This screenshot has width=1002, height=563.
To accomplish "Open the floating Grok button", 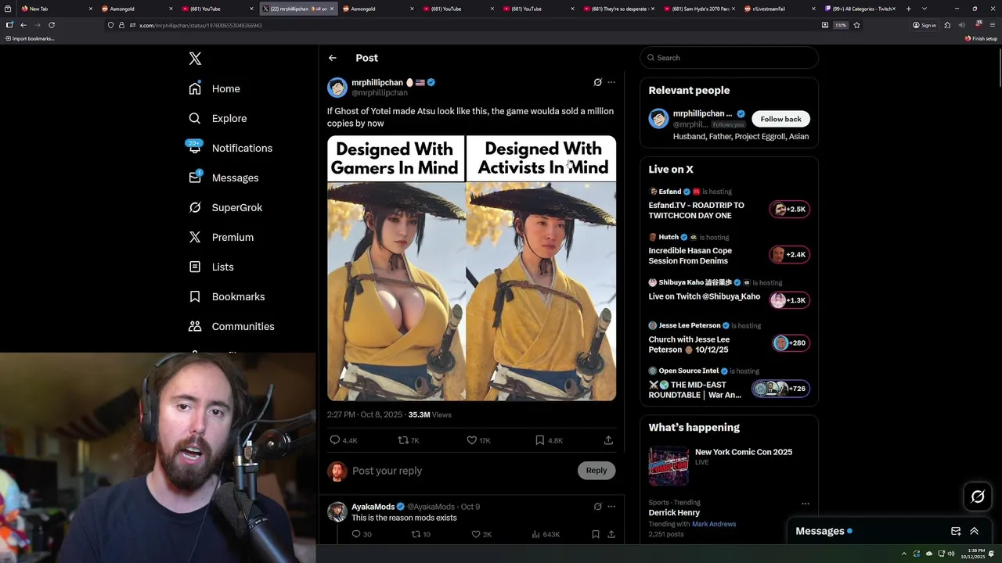I will [978, 497].
